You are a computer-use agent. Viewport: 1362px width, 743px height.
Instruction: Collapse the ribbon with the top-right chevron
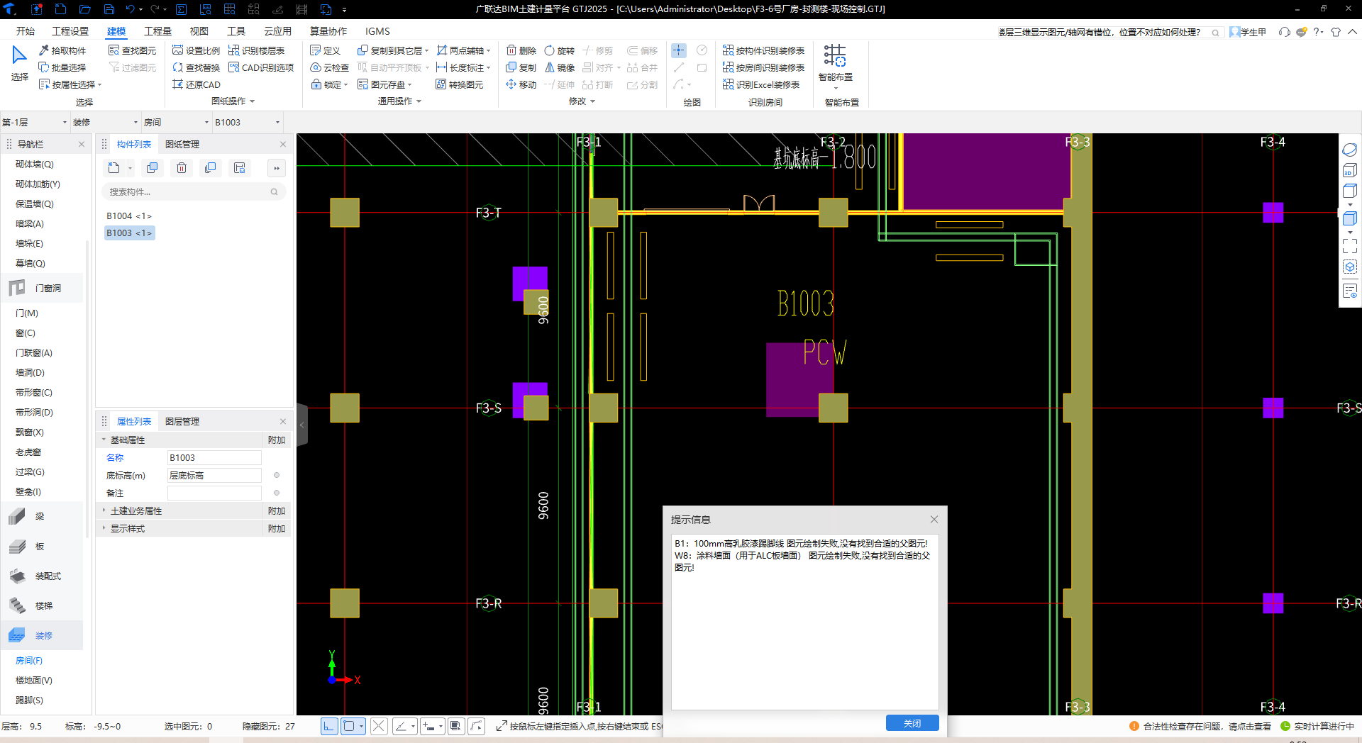pos(1352,32)
